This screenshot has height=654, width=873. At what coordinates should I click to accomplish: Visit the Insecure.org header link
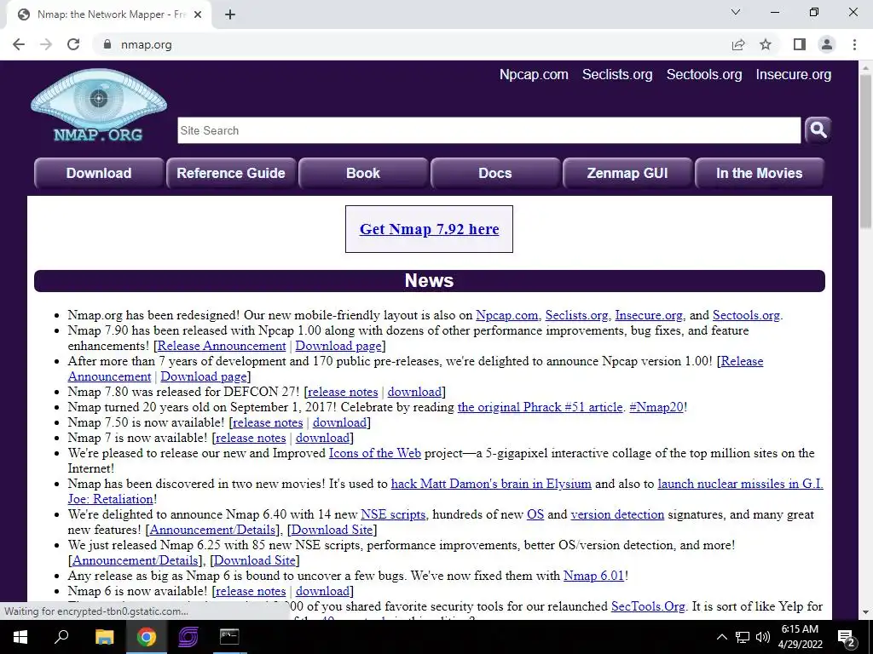(794, 75)
